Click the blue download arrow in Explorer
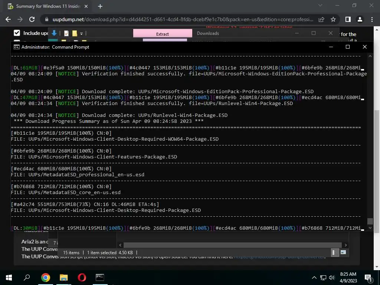Image resolution: width=380 pixels, height=285 pixels. coord(54,33)
